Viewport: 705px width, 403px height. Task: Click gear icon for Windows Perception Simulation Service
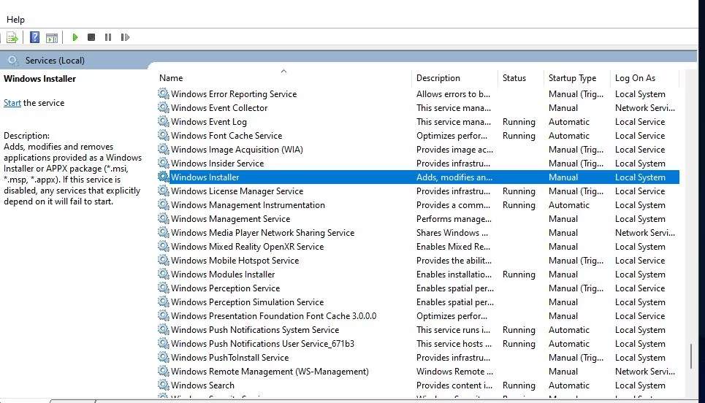[163, 302]
